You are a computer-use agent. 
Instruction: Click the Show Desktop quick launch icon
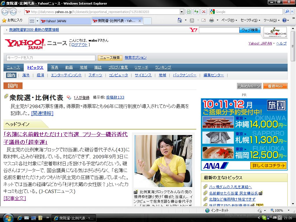pyautogui.click(x=34, y=218)
